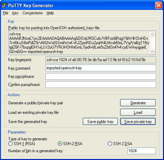Screen dimensions: 164x160
Task: Click Load to open existing private key
Action: coord(138,112)
